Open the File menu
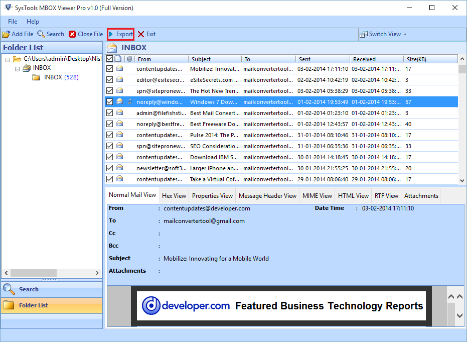The width and height of the screenshot is (467, 342). [13, 22]
